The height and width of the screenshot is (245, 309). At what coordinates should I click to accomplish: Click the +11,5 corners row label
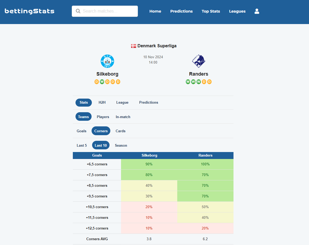pos(97,218)
